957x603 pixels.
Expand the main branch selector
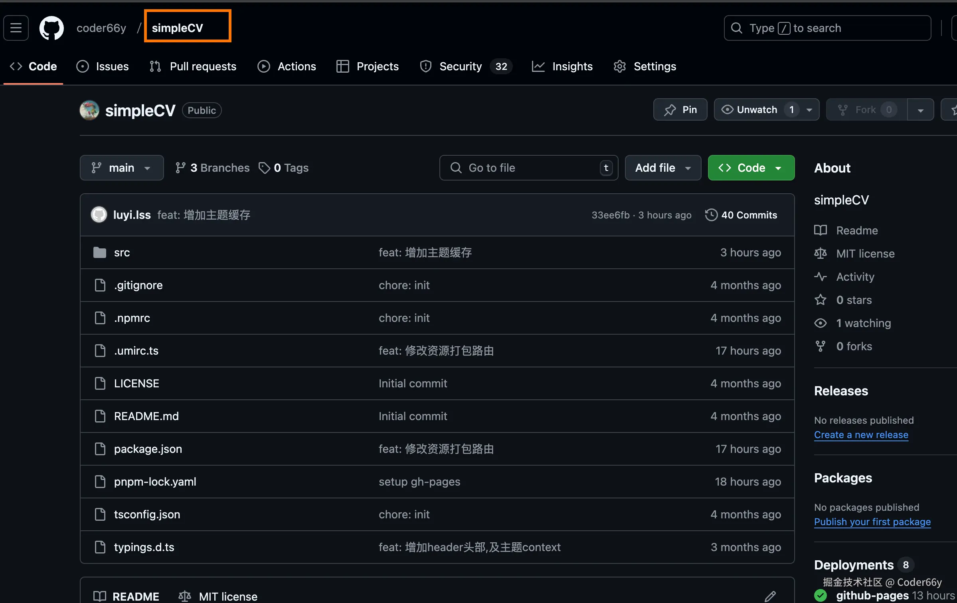click(x=121, y=168)
